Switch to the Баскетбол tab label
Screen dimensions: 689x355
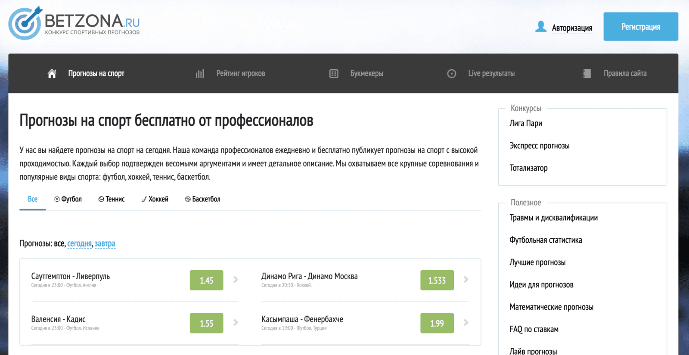[206, 199]
